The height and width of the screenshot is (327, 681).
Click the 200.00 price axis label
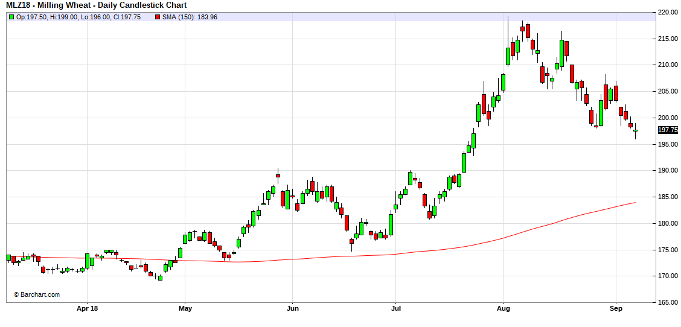click(x=668, y=118)
